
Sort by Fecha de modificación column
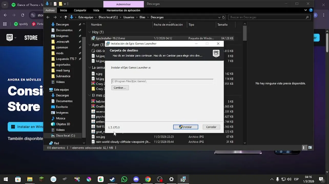168,25
